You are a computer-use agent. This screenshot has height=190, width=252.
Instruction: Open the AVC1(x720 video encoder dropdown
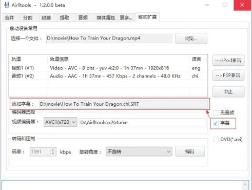[61, 122]
